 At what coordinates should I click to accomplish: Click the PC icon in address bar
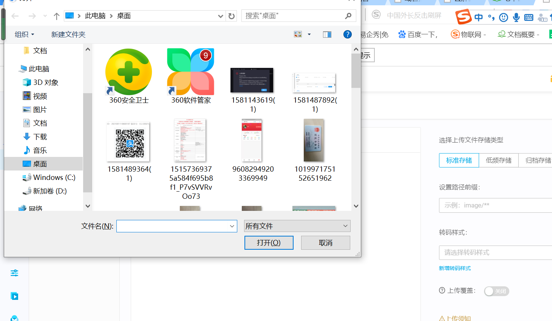pos(70,16)
